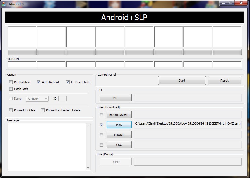The image size is (250, 178).
Task: Click the Start button
Action: [182, 81]
